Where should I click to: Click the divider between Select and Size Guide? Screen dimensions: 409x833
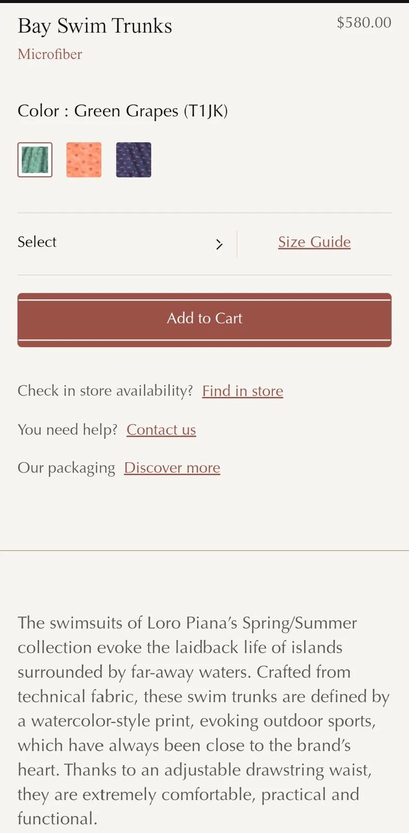pos(237,244)
